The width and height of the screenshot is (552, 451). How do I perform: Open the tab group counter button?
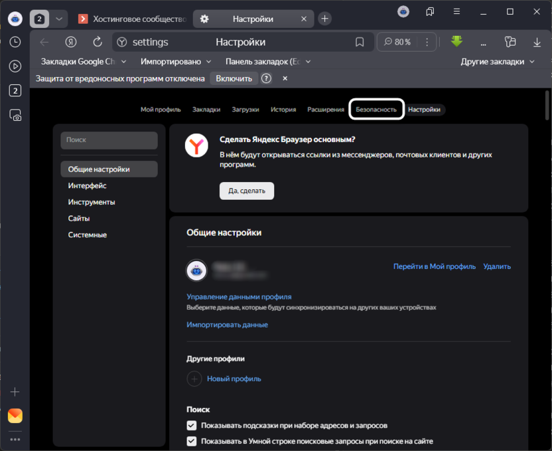point(39,19)
